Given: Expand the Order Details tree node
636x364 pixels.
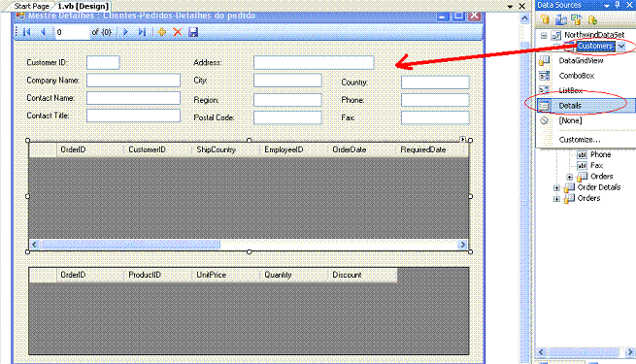Looking at the screenshot, I should pyautogui.click(x=556, y=188).
